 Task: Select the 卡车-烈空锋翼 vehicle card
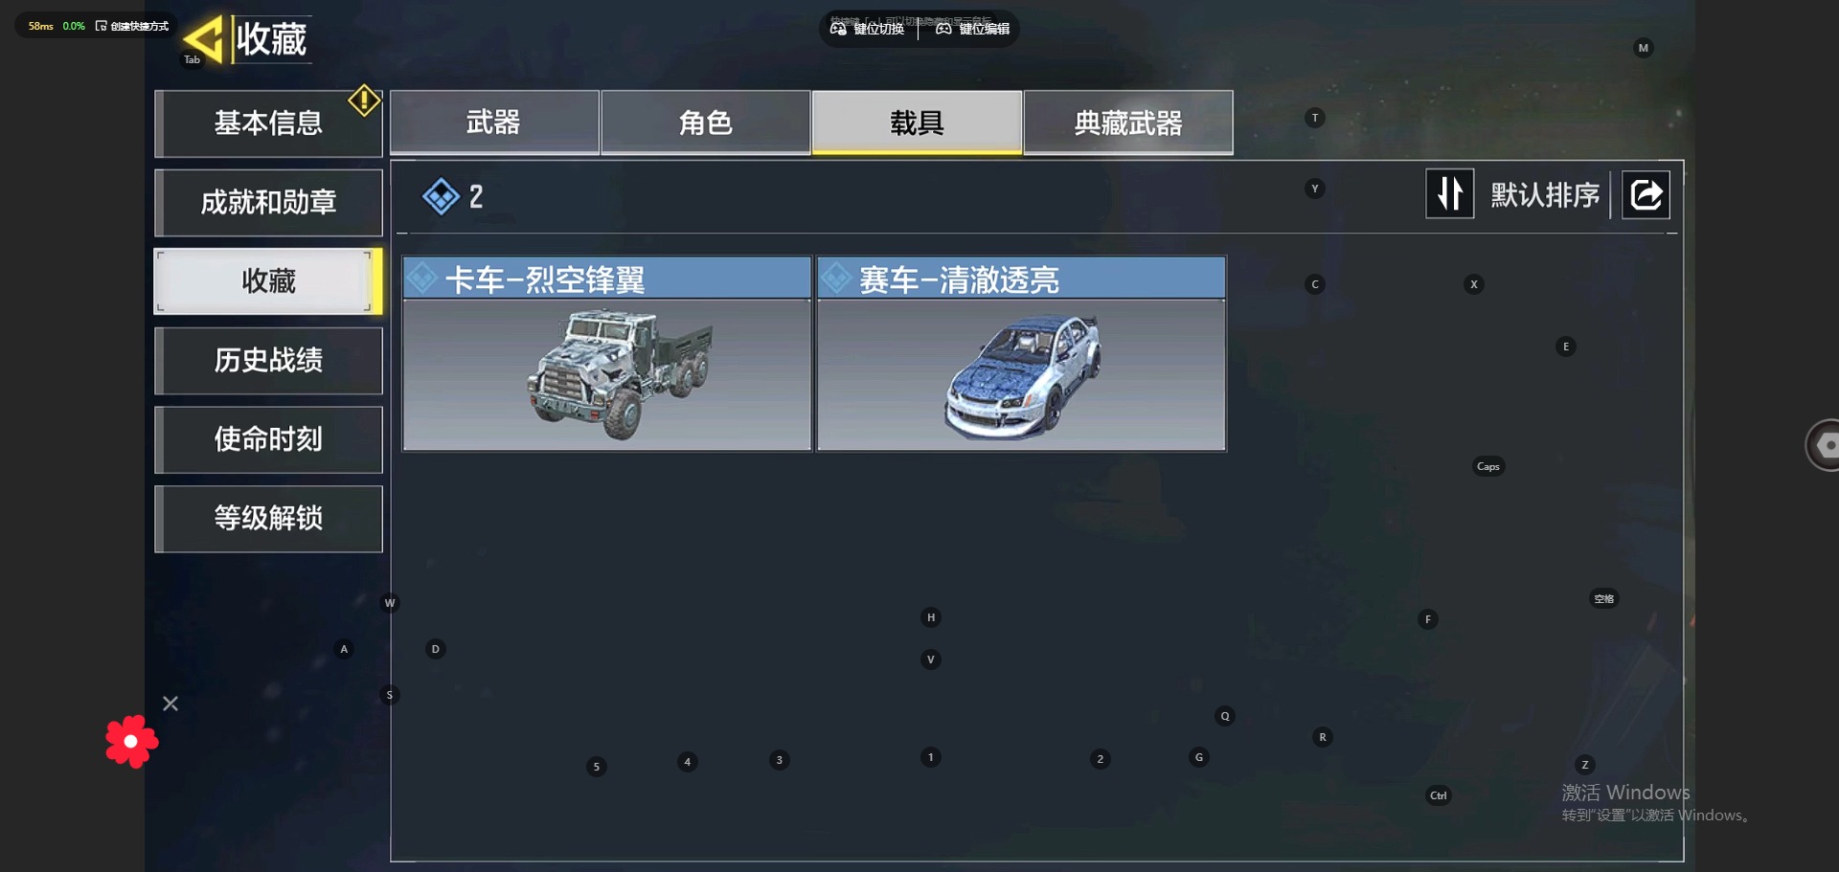point(606,353)
